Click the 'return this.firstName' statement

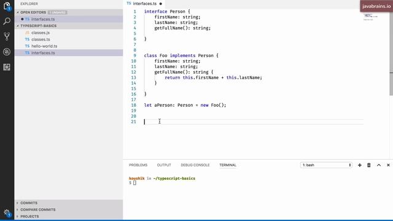click(213, 78)
